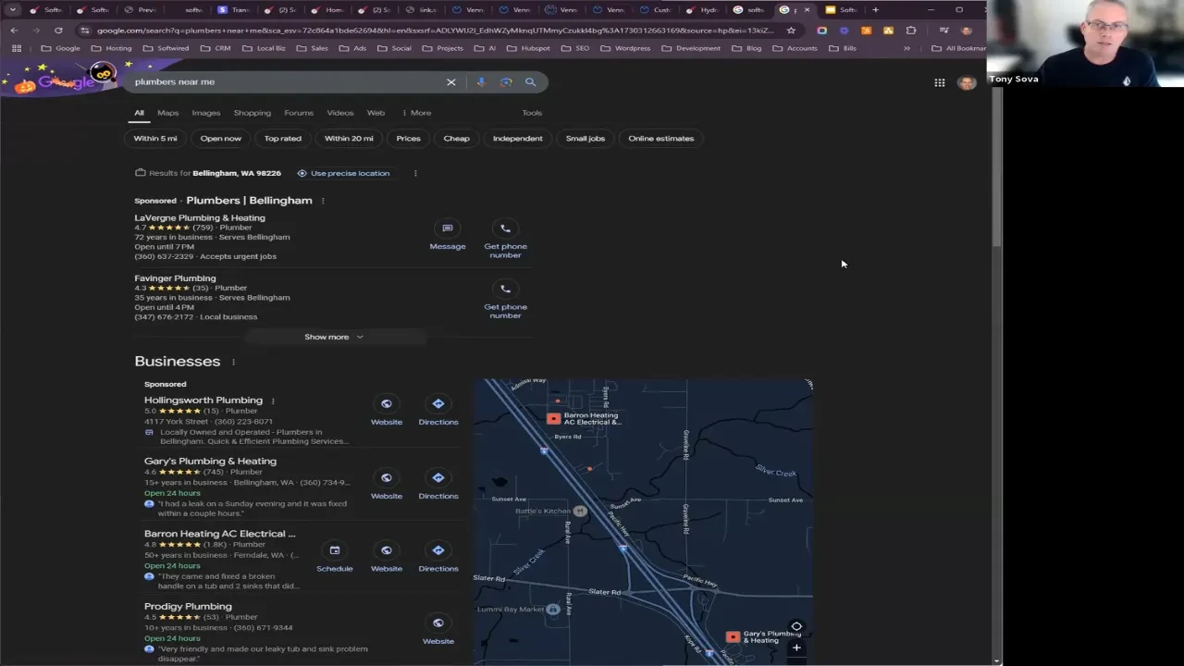Click Gary's Plumbing pin on the map
The height and width of the screenshot is (666, 1184).
pyautogui.click(x=733, y=636)
